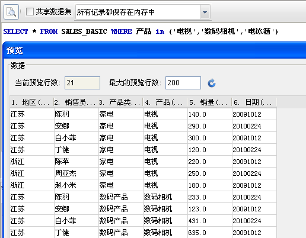Select the cell with salesperson 周亚杰

[x=76, y=173]
